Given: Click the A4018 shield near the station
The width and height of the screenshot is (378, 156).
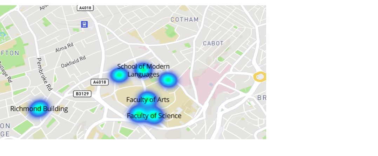Looking at the screenshot, I should tap(85, 8).
